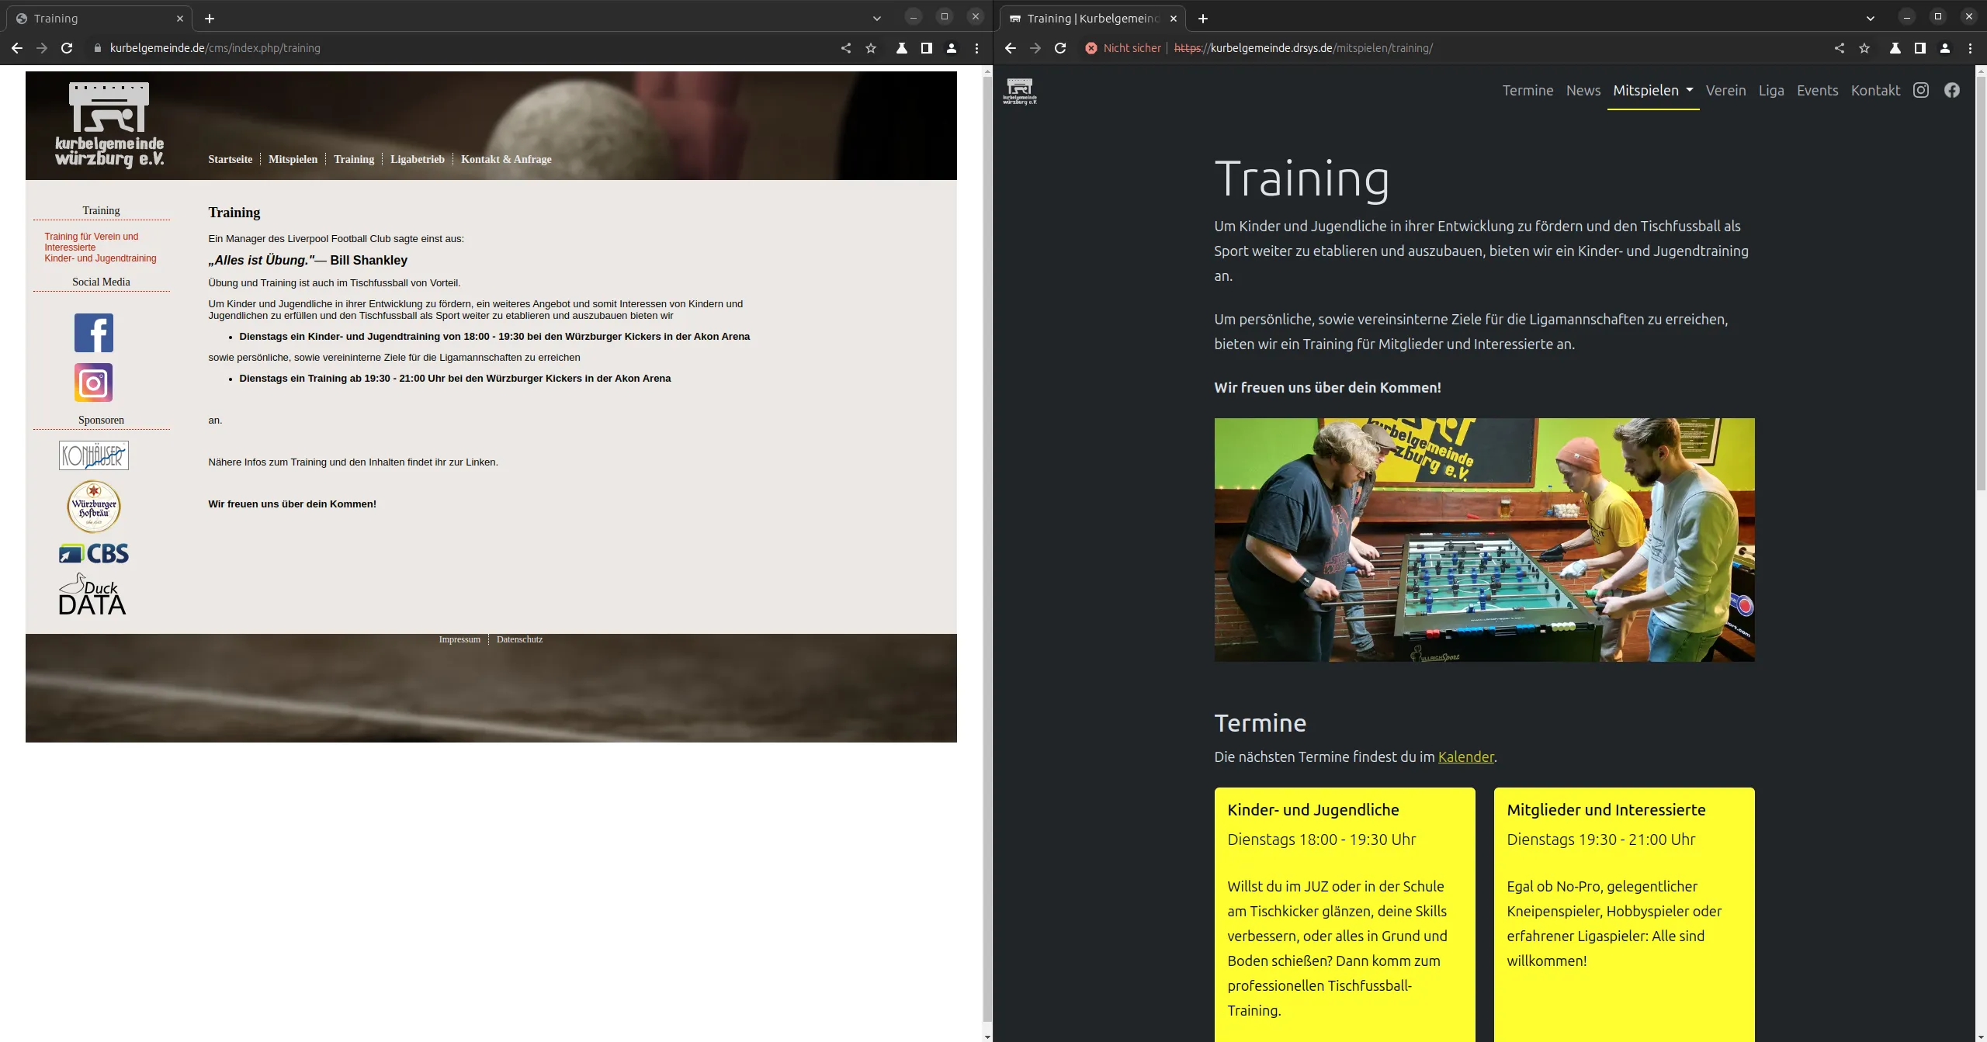Image resolution: width=1987 pixels, height=1042 pixels.
Task: Click Instagram icon in dark navbar
Action: coord(1921,91)
